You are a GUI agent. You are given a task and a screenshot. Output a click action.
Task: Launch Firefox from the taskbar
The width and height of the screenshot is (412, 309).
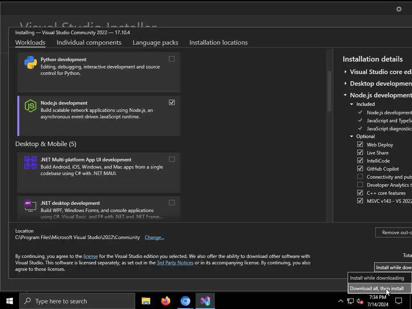pyautogui.click(x=165, y=301)
